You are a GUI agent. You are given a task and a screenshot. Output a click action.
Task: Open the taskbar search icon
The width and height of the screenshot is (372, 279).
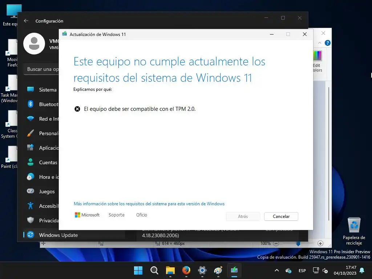pos(154,270)
